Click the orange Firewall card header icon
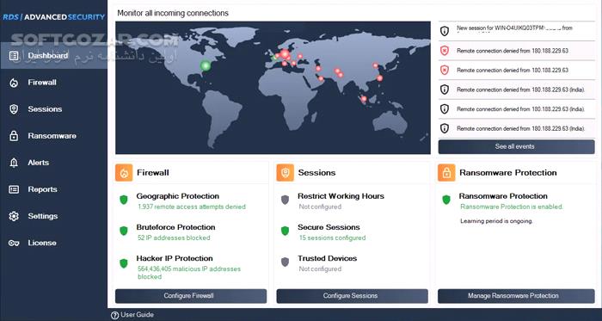 [x=124, y=173]
